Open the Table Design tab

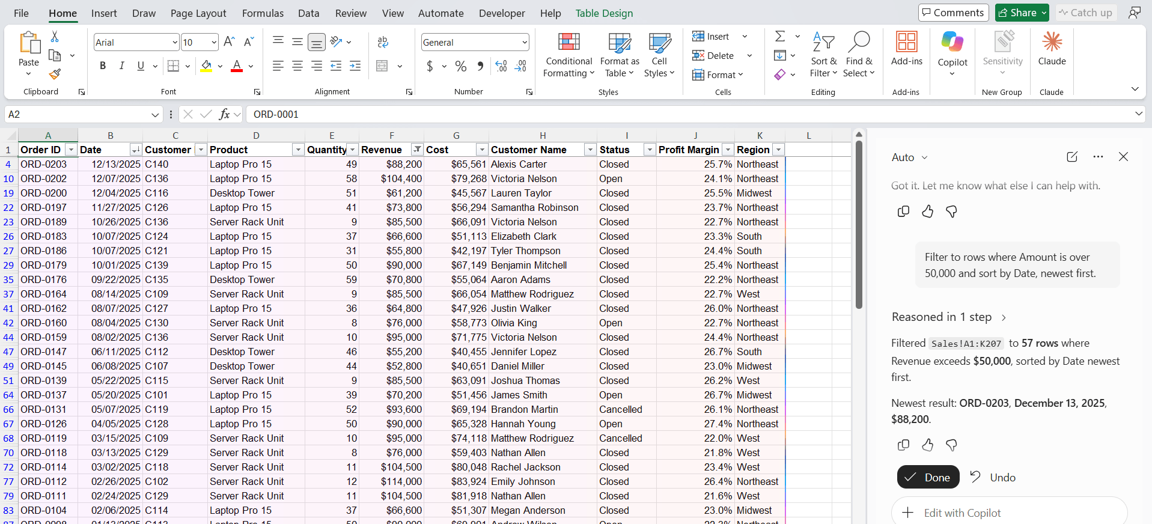pos(604,13)
